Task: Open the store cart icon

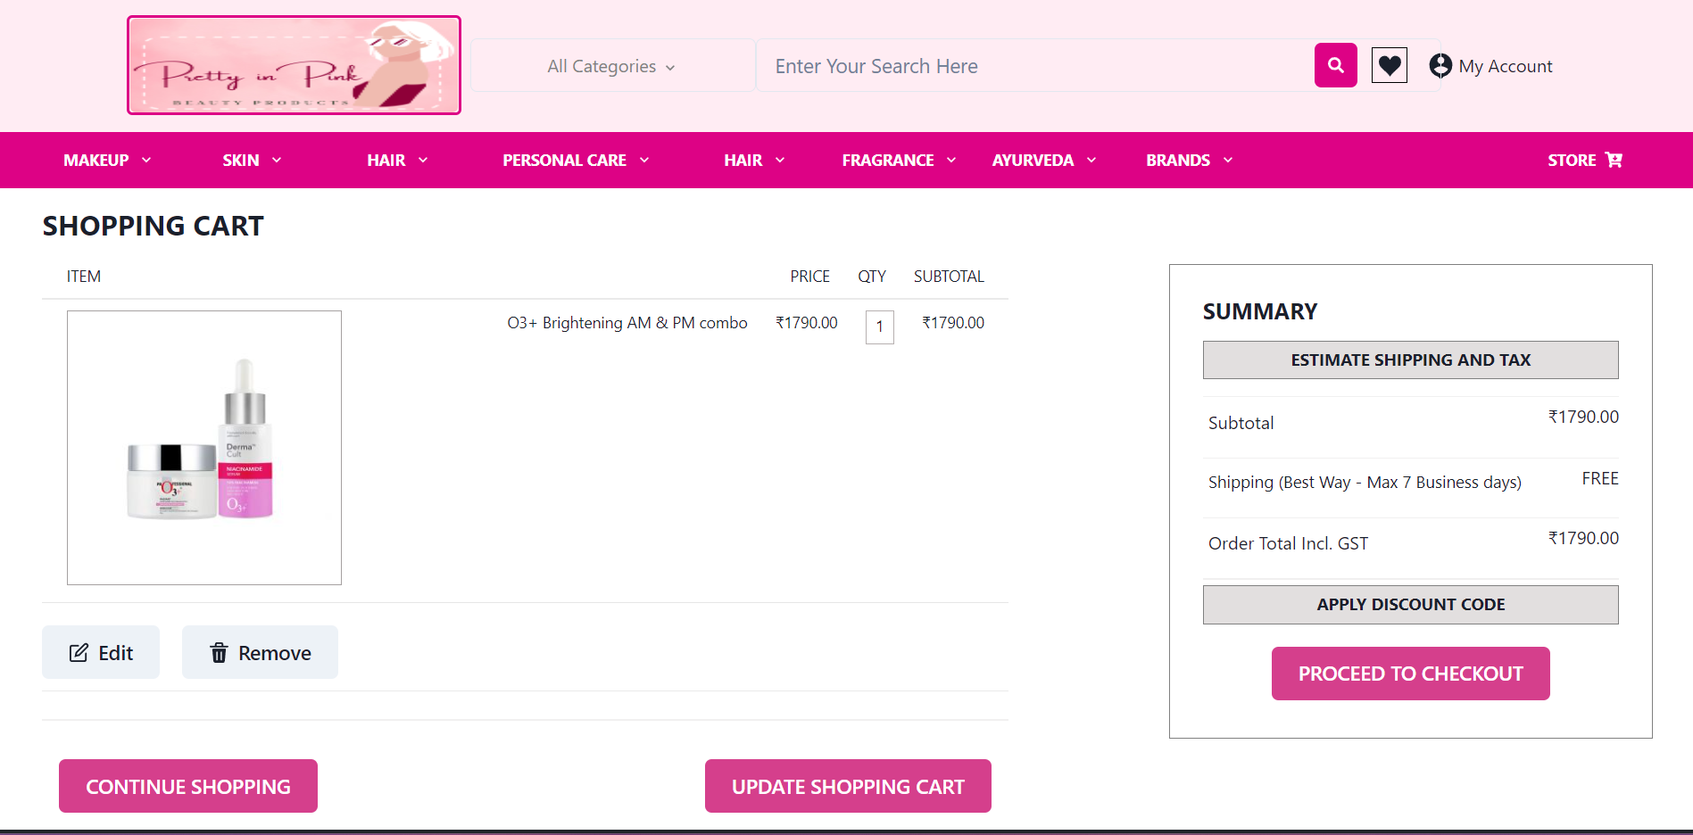Action: pyautogui.click(x=1614, y=160)
